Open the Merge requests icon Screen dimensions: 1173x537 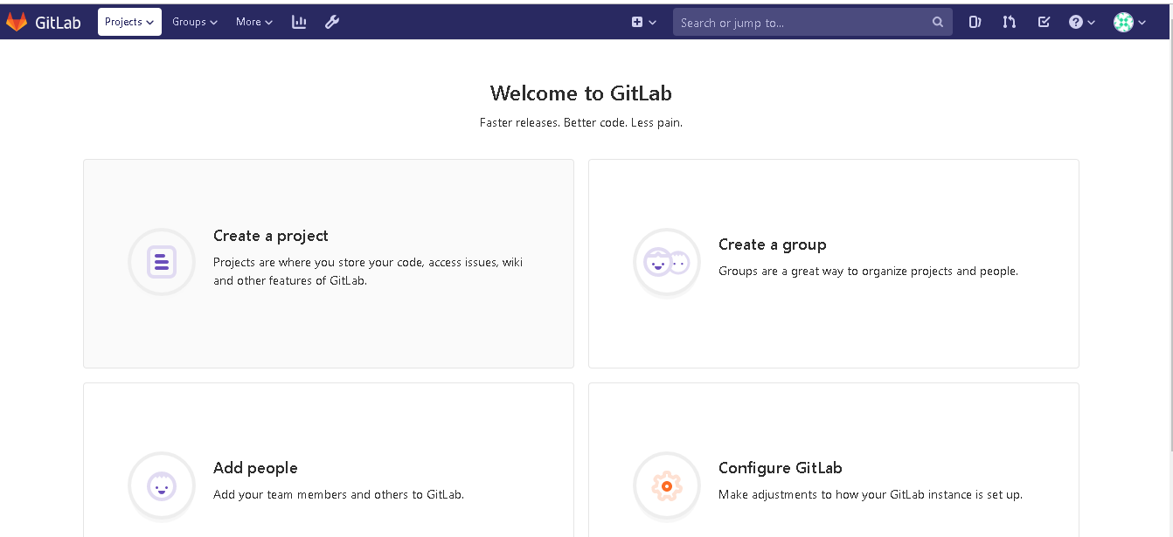pos(1010,22)
